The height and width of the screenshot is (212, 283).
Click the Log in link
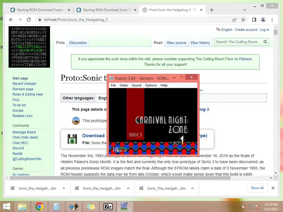(x=264, y=30)
